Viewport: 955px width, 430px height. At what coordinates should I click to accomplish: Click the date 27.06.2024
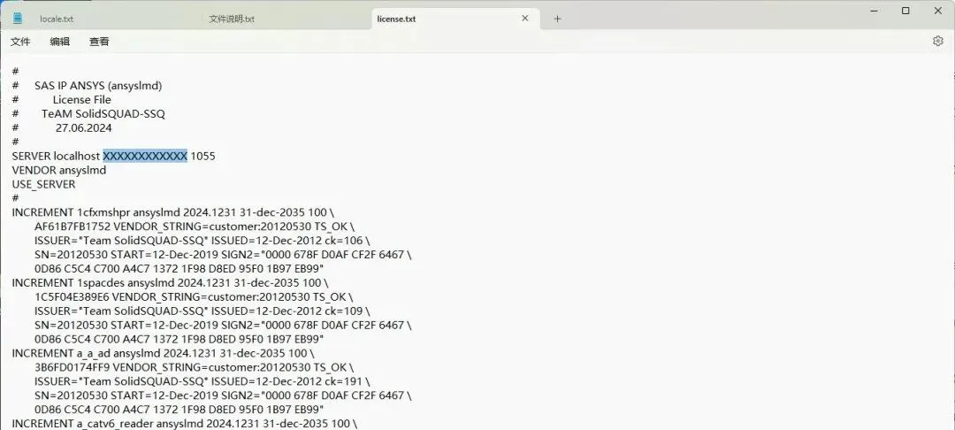point(83,128)
